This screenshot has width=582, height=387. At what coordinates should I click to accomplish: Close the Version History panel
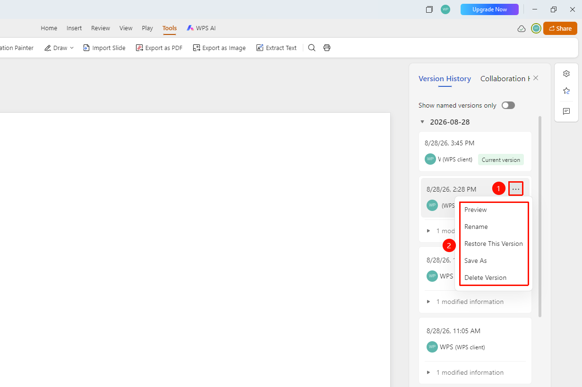pyautogui.click(x=536, y=78)
